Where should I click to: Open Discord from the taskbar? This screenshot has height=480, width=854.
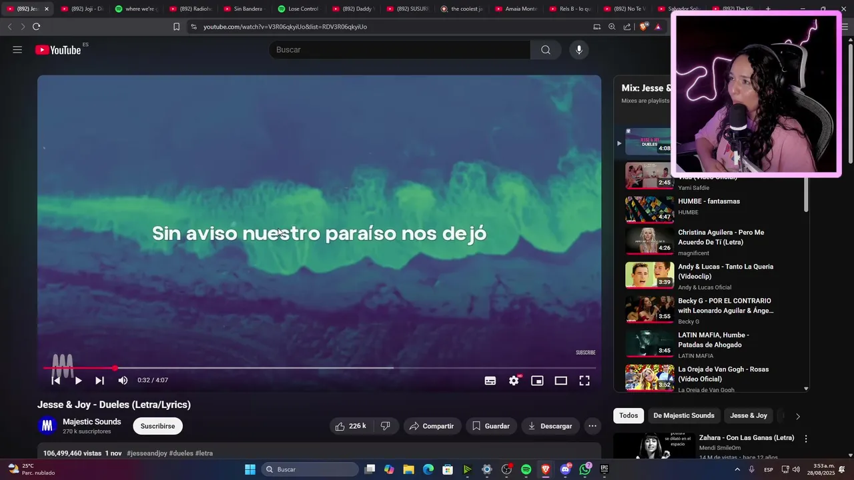pos(565,469)
